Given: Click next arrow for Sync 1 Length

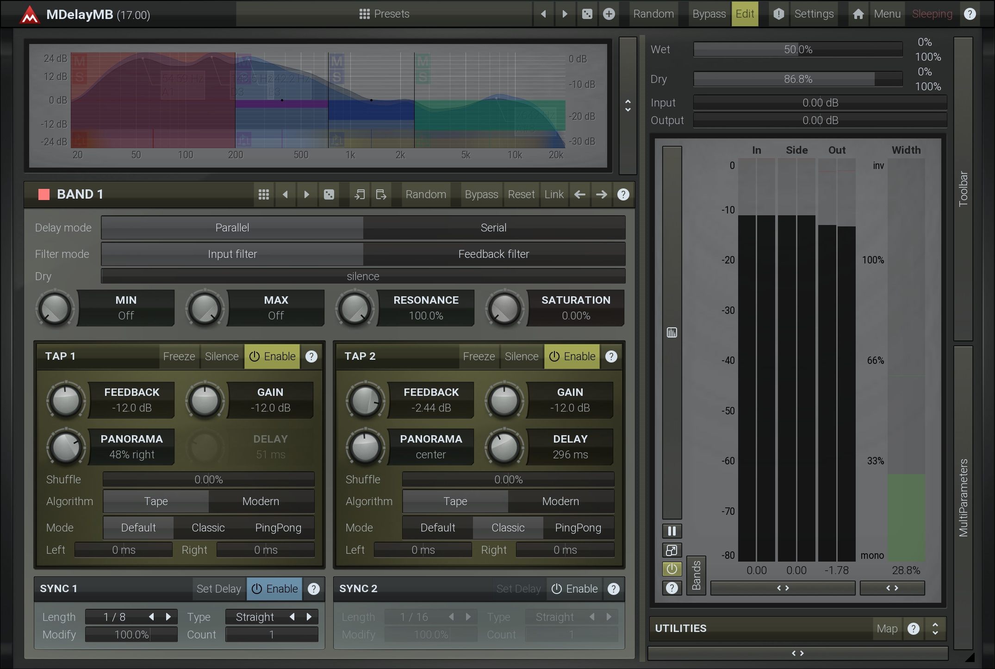Looking at the screenshot, I should pyautogui.click(x=168, y=617).
